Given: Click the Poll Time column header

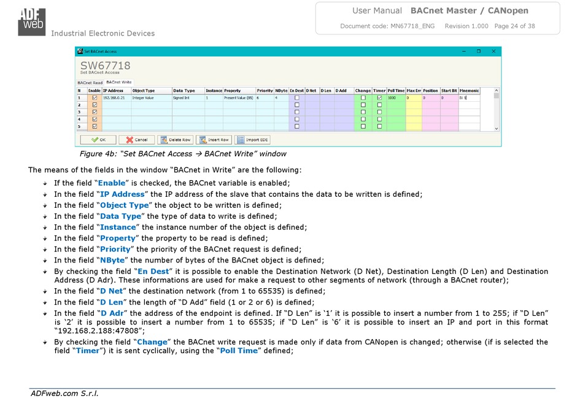Looking at the screenshot, I should pos(396,91).
